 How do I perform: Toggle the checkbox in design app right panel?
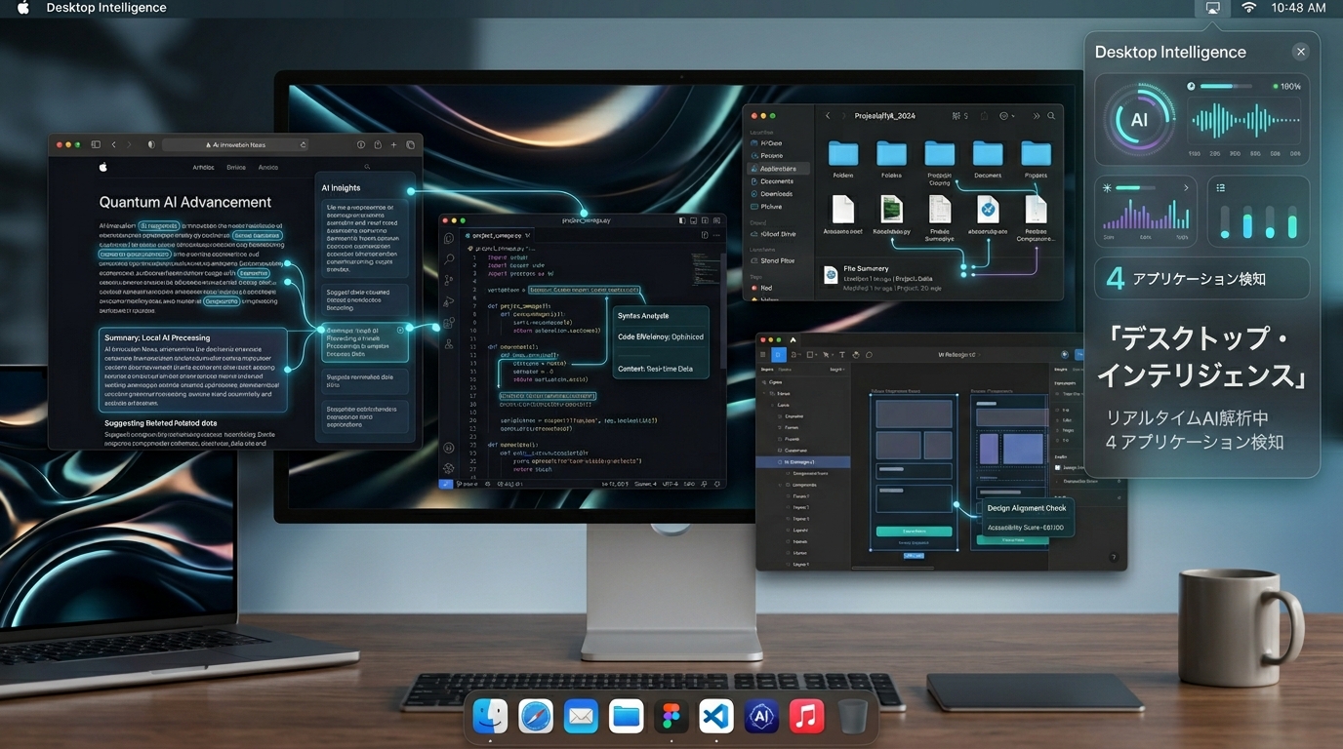tap(1057, 468)
